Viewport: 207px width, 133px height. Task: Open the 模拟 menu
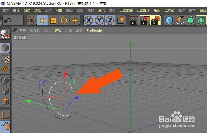[91, 10]
